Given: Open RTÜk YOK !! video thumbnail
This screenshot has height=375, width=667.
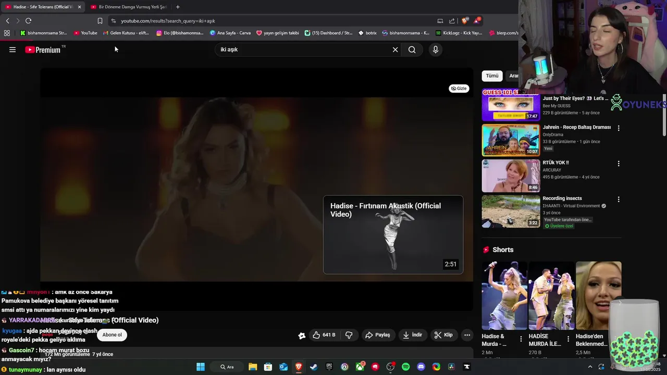Looking at the screenshot, I should pos(511,176).
